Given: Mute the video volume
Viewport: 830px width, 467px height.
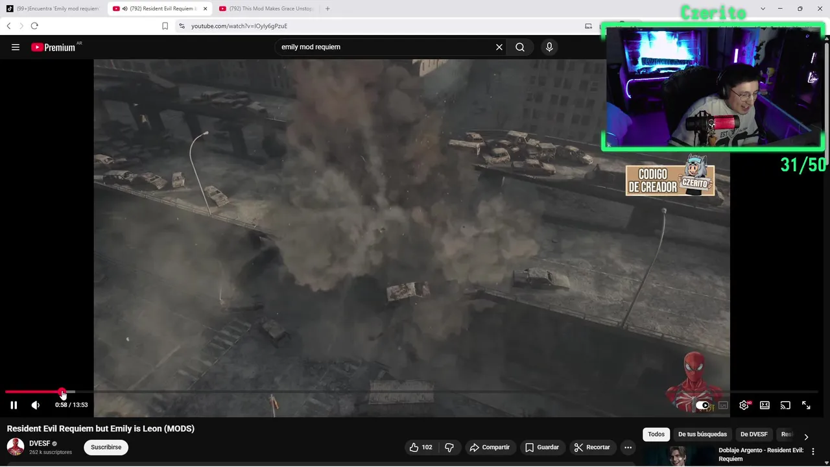Looking at the screenshot, I should click(36, 405).
